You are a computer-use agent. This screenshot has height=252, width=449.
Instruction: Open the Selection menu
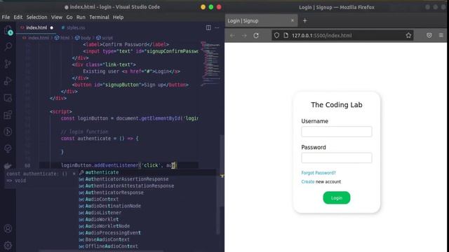[36, 17]
